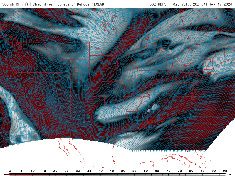
Task: Click the colorbar label "10"
Action: click(x=33, y=171)
